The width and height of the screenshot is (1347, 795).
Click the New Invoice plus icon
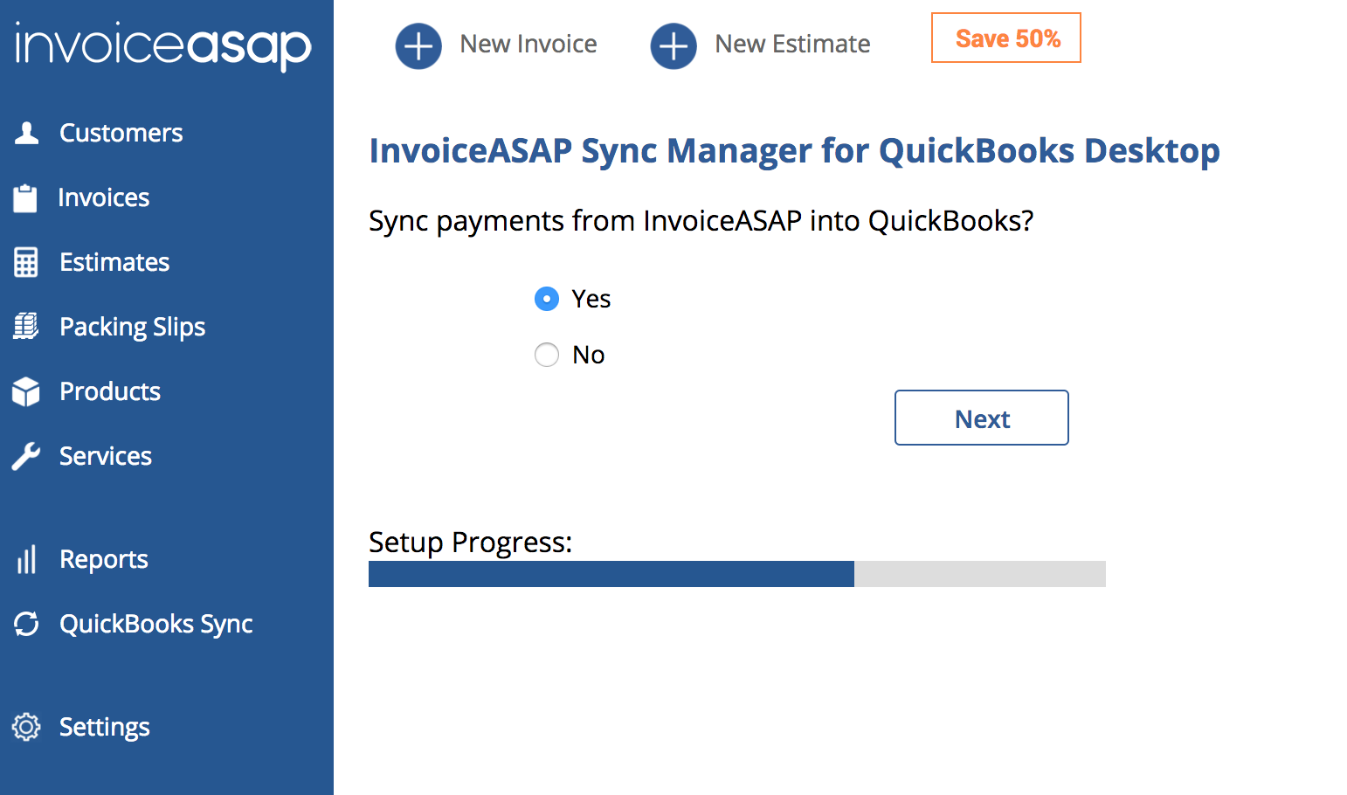pos(418,45)
